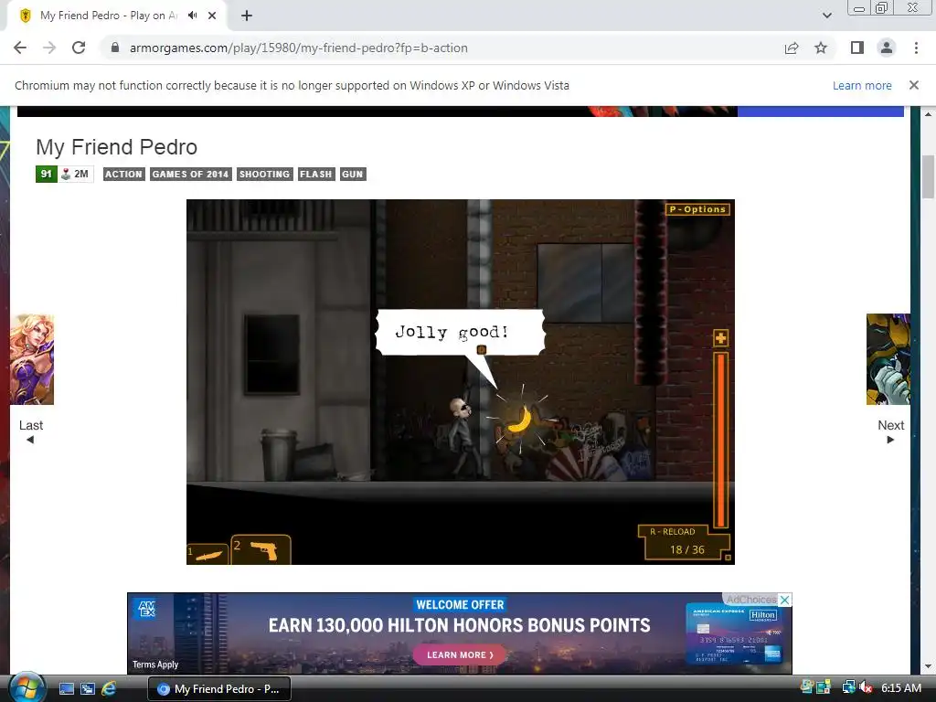The width and height of the screenshot is (936, 702).
Task: Click the green 91 rating badge
Action: click(x=46, y=174)
